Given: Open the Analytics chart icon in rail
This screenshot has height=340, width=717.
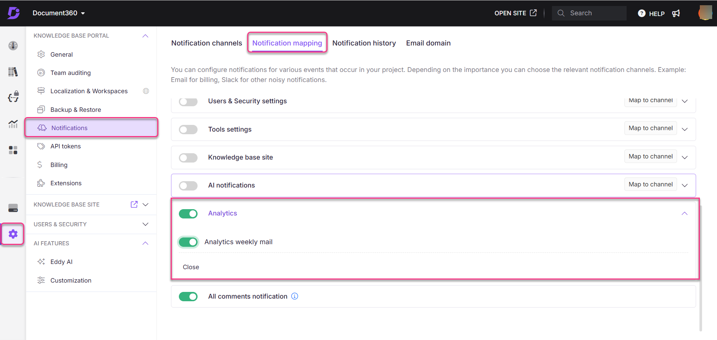Looking at the screenshot, I should [x=13, y=124].
